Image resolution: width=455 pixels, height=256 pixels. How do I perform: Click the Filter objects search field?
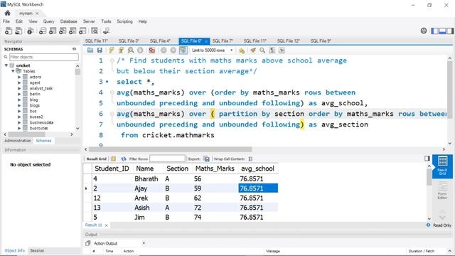pyautogui.click(x=44, y=57)
